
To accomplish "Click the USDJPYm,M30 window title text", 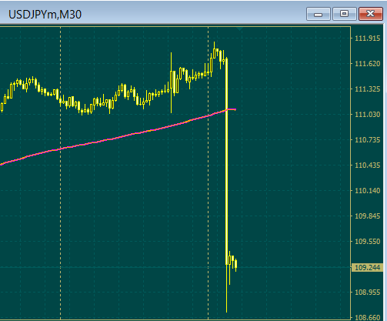I will pyautogui.click(x=45, y=15).
